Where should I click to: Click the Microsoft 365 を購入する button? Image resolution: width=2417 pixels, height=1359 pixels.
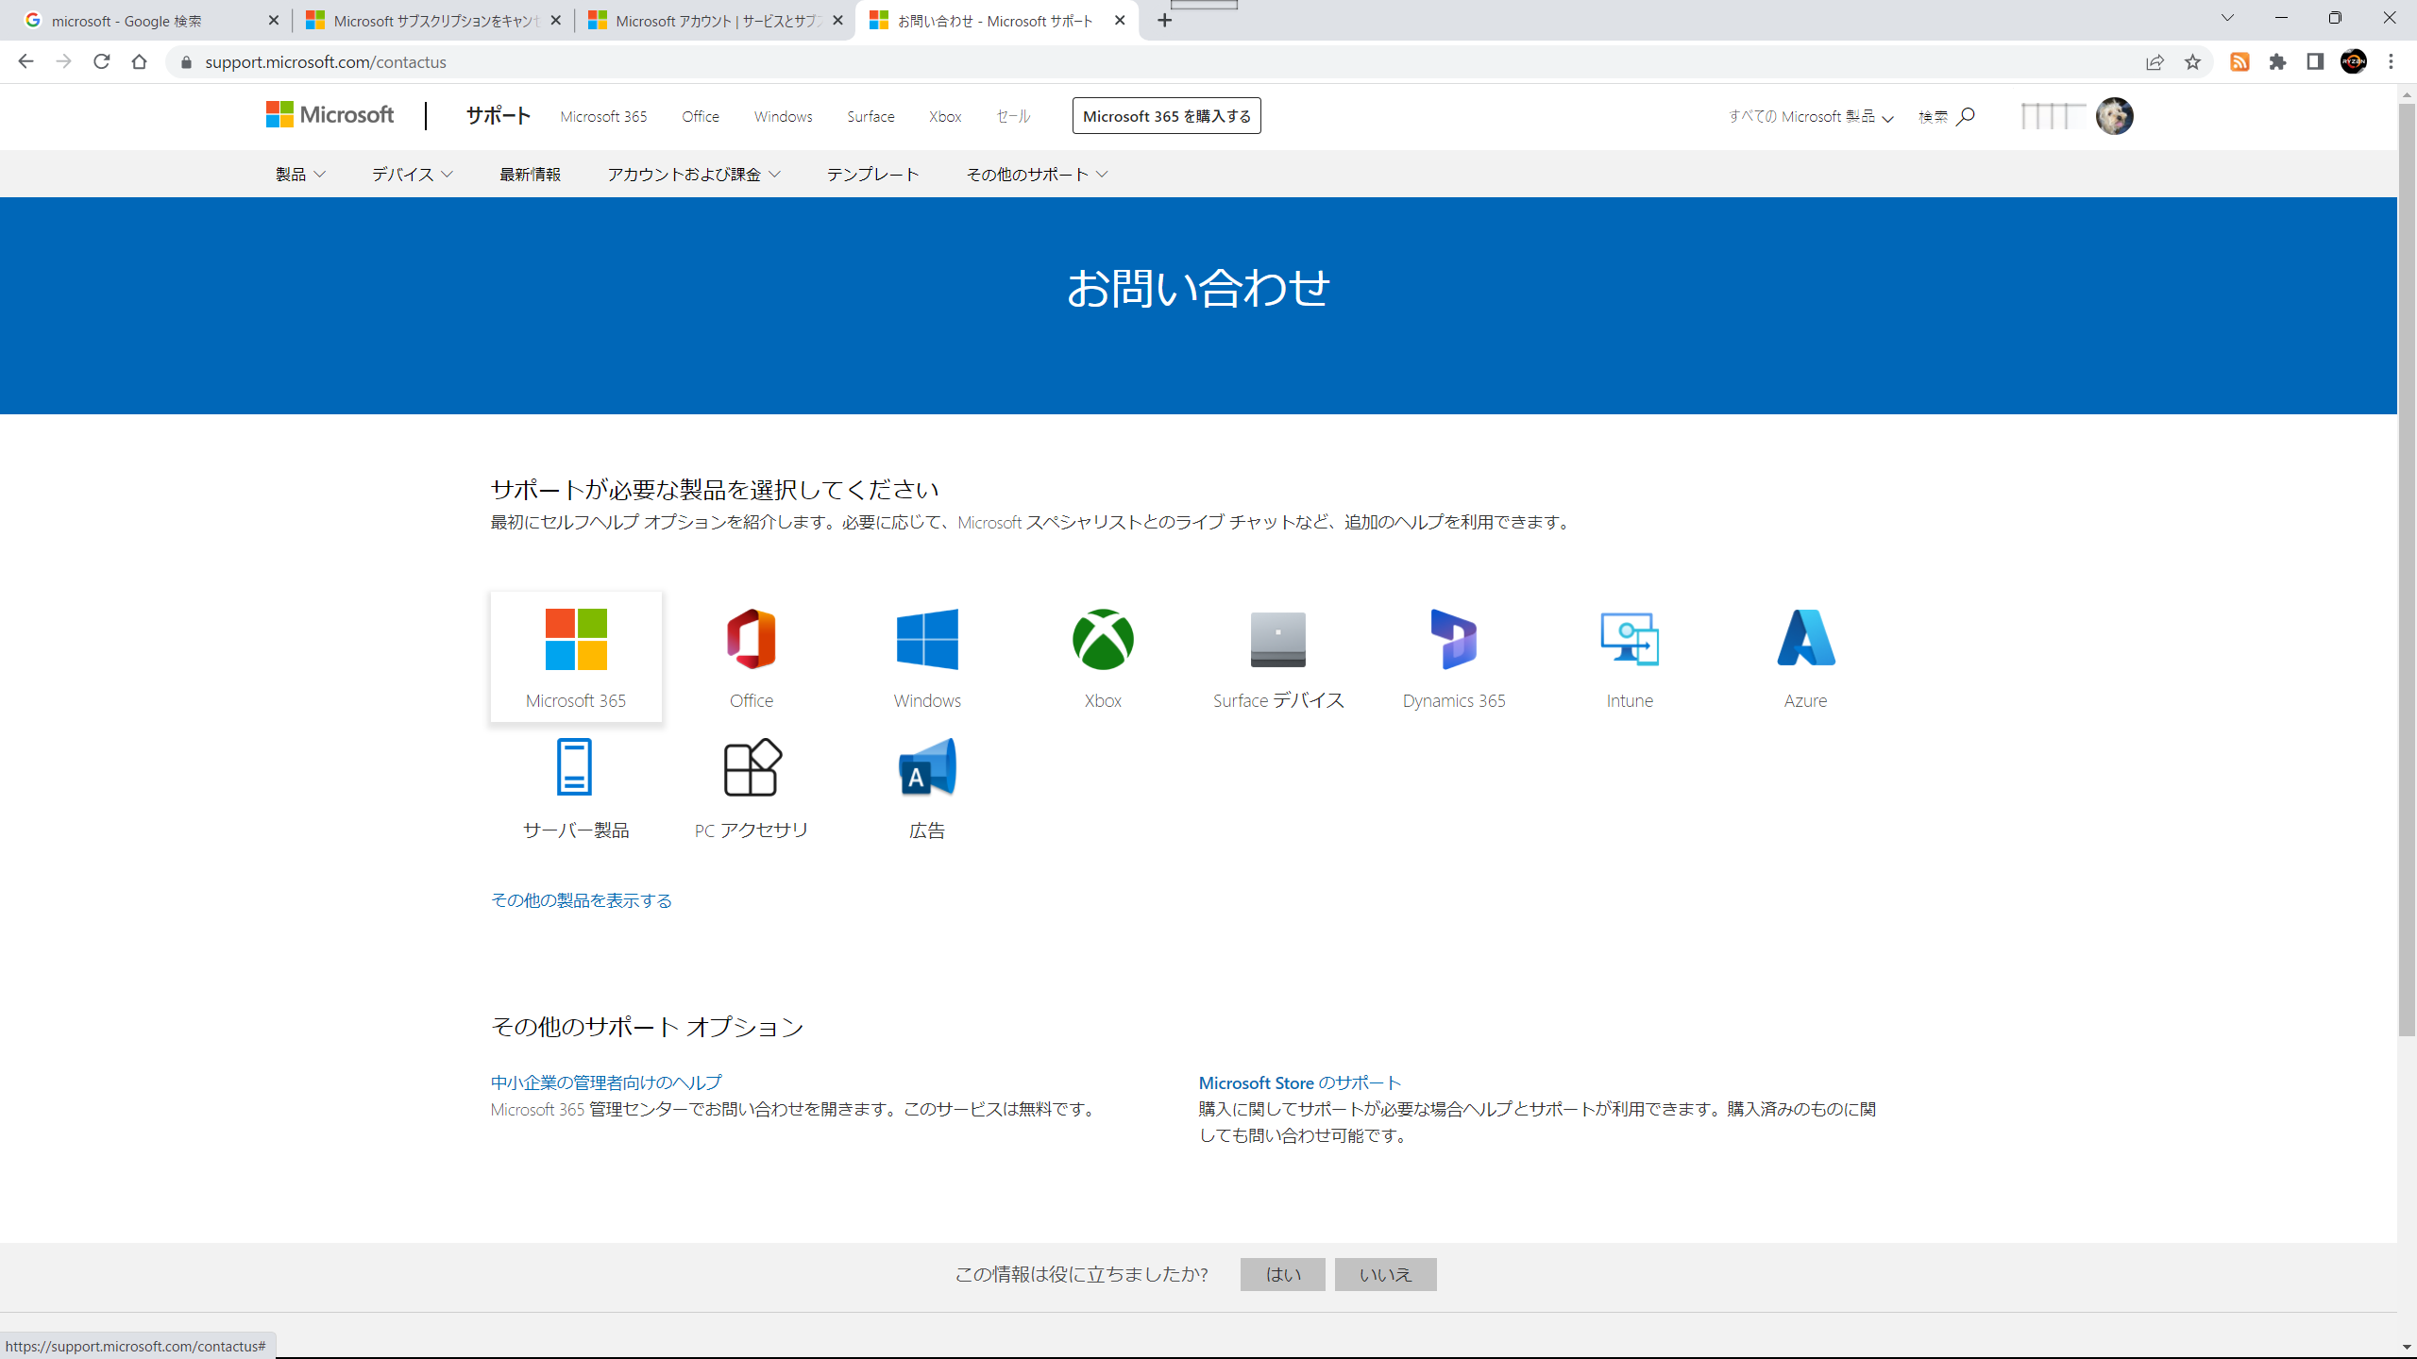pos(1167,116)
